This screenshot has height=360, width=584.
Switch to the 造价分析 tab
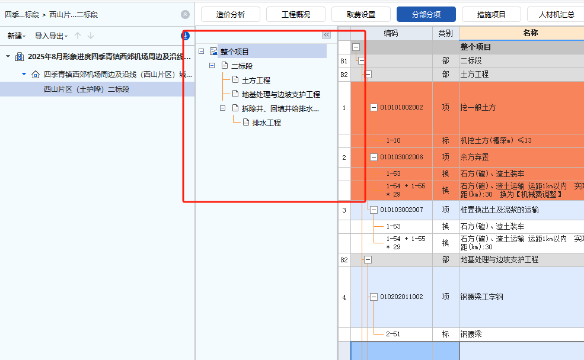230,14
